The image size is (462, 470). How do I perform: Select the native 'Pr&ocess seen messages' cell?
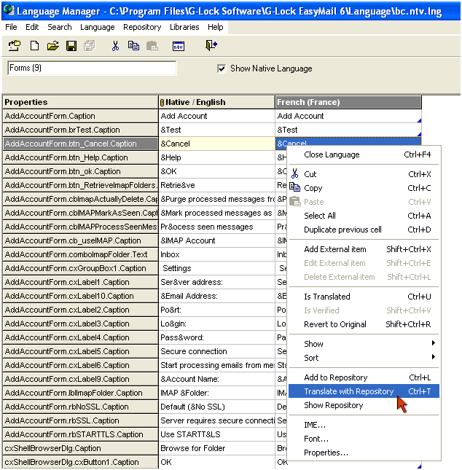(x=216, y=227)
